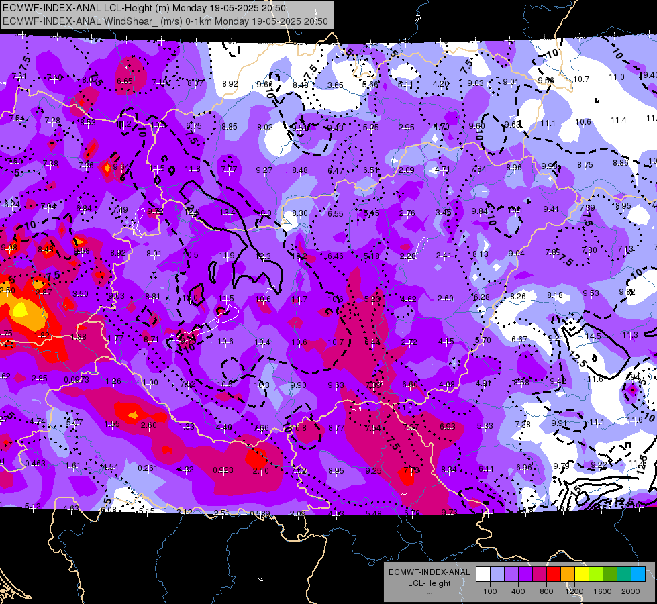Image resolution: width=657 pixels, height=604 pixels.
Task: Click the wind shear value 6.11
Action: 486,469
